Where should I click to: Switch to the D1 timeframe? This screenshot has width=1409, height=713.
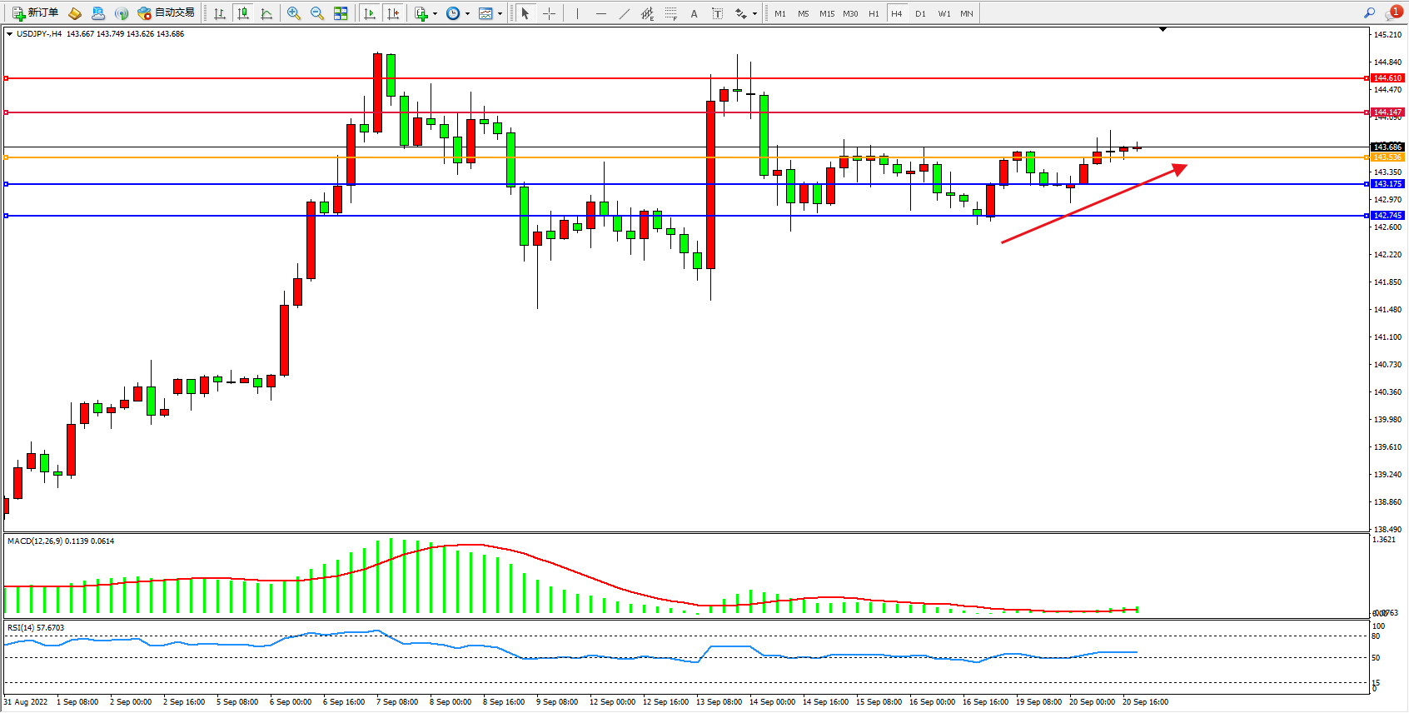(920, 13)
